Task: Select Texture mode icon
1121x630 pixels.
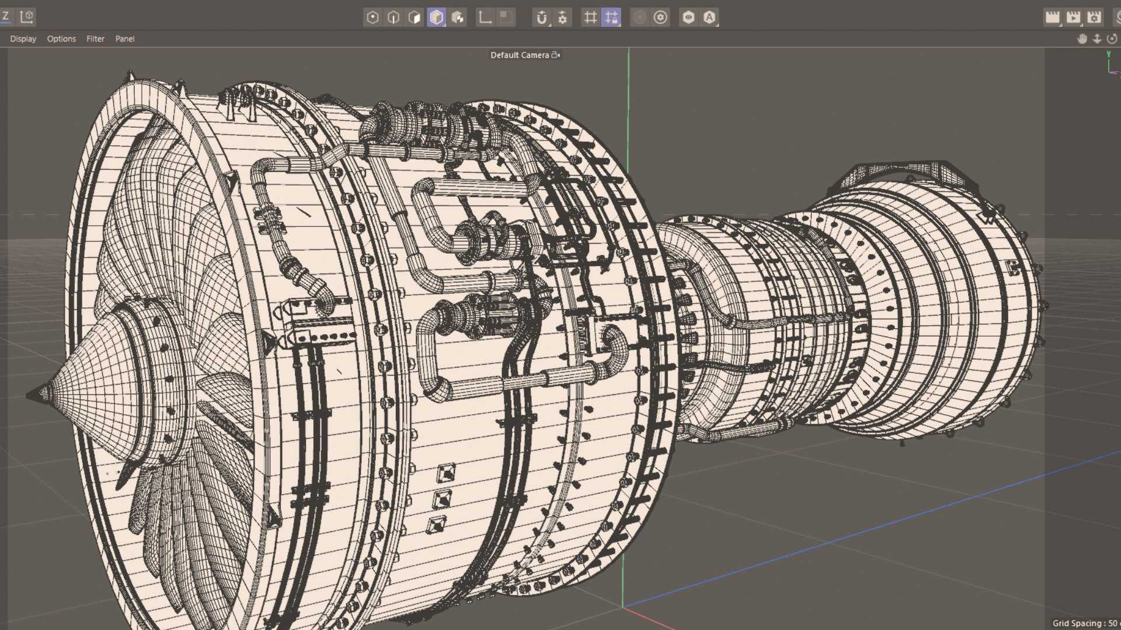Action: tap(458, 17)
